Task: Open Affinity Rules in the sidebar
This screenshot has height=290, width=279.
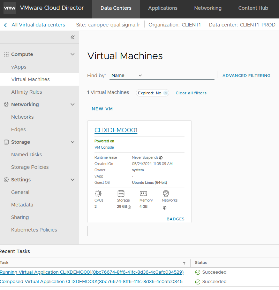Action: (27, 92)
